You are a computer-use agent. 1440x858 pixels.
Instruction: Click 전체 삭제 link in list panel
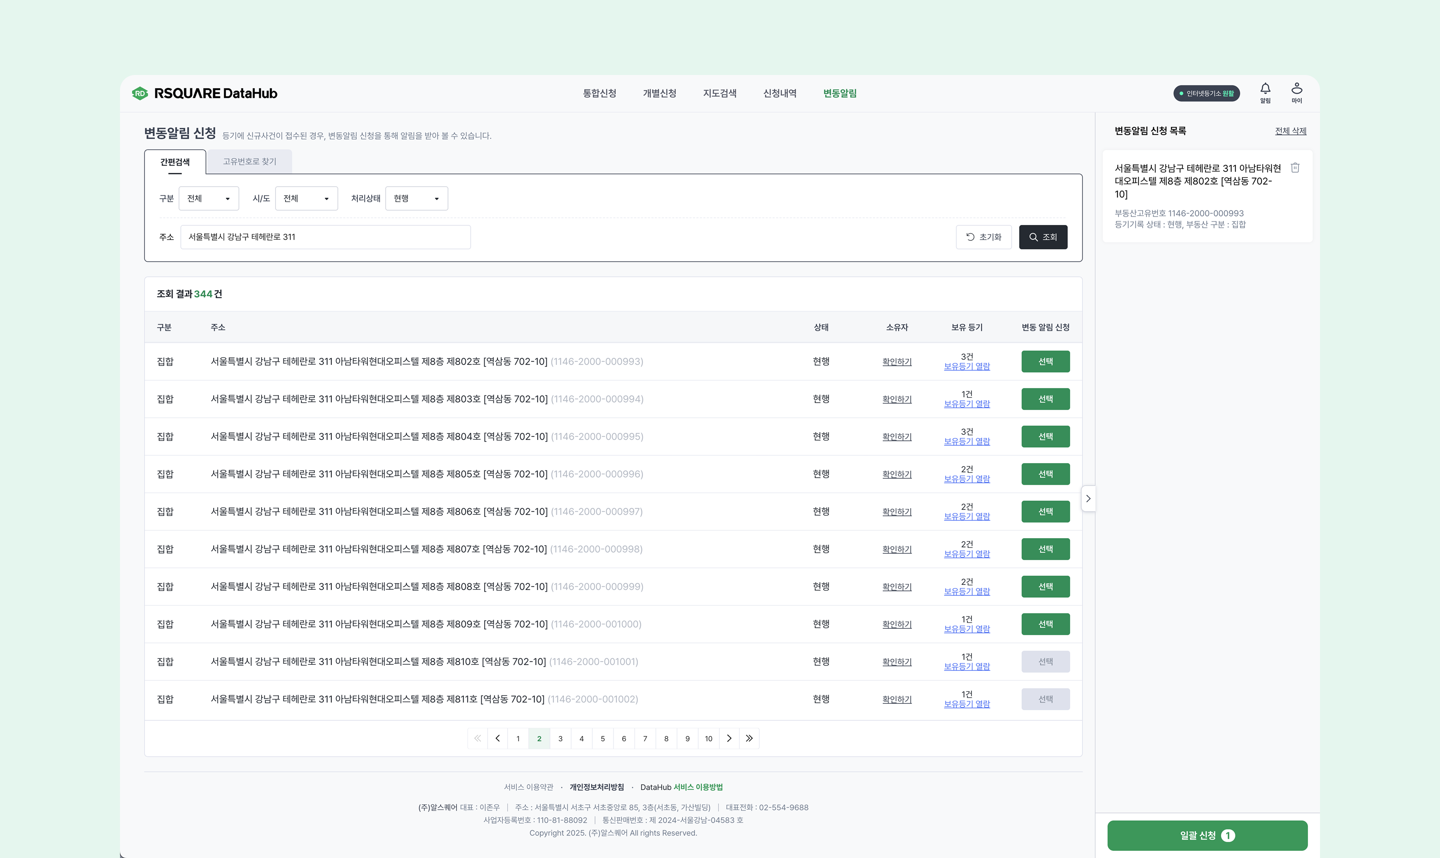pos(1290,130)
